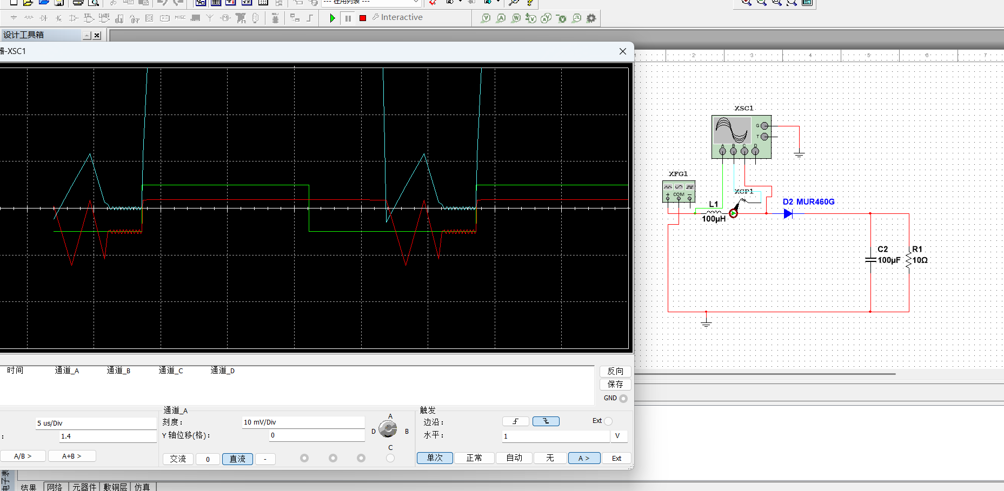The image size is (1004, 491).
Task: Click 反向 to invert oscilloscope background
Action: click(615, 371)
